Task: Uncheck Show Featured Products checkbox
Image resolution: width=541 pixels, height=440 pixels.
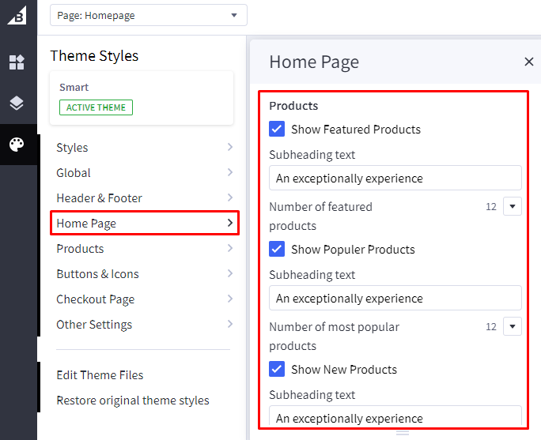Action: click(277, 130)
